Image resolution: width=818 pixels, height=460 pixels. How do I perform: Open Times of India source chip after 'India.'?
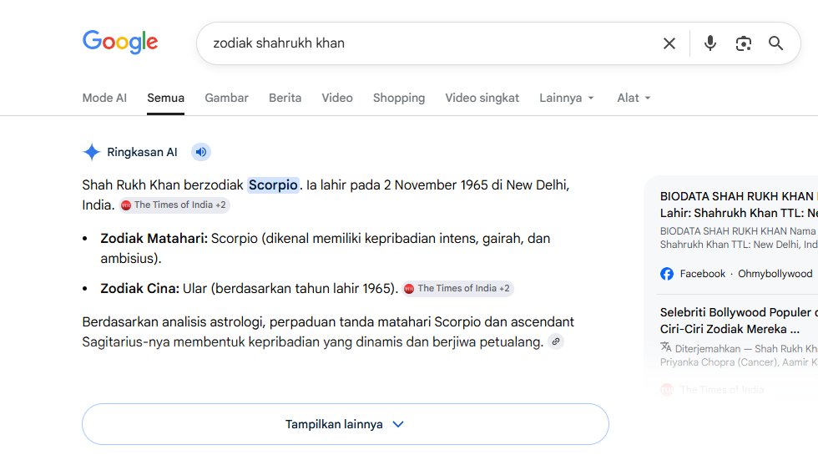(x=174, y=205)
